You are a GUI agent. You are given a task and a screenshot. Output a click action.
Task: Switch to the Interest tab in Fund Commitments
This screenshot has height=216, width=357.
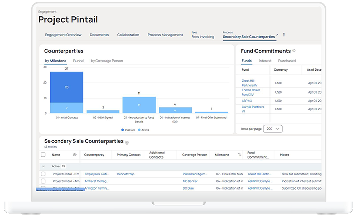265,61
